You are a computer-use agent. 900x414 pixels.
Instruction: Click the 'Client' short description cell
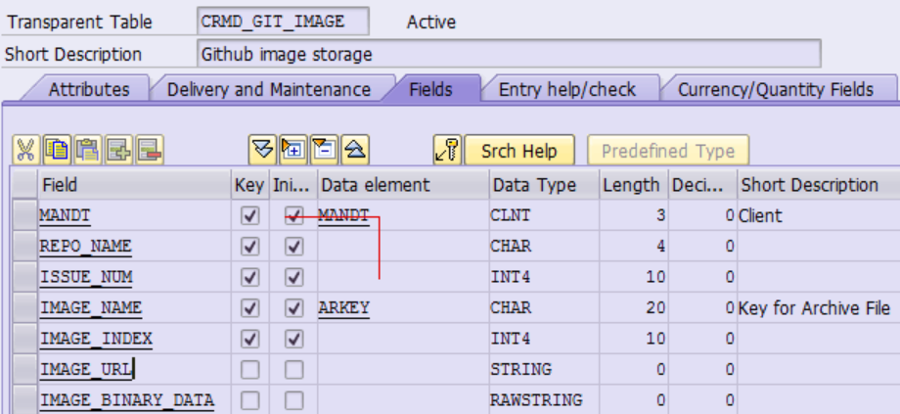click(x=818, y=216)
